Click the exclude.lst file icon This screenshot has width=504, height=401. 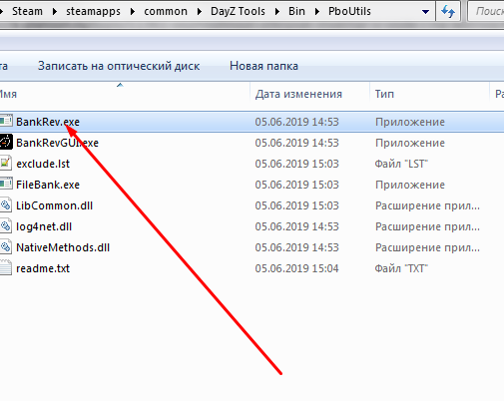[6, 164]
